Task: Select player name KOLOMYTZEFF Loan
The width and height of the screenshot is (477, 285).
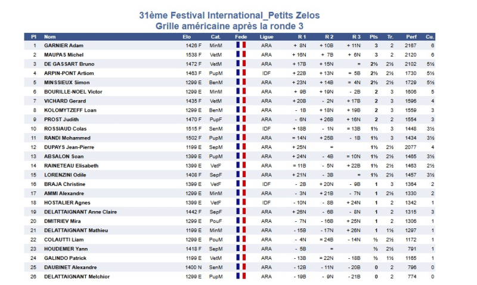Action: click(x=69, y=110)
